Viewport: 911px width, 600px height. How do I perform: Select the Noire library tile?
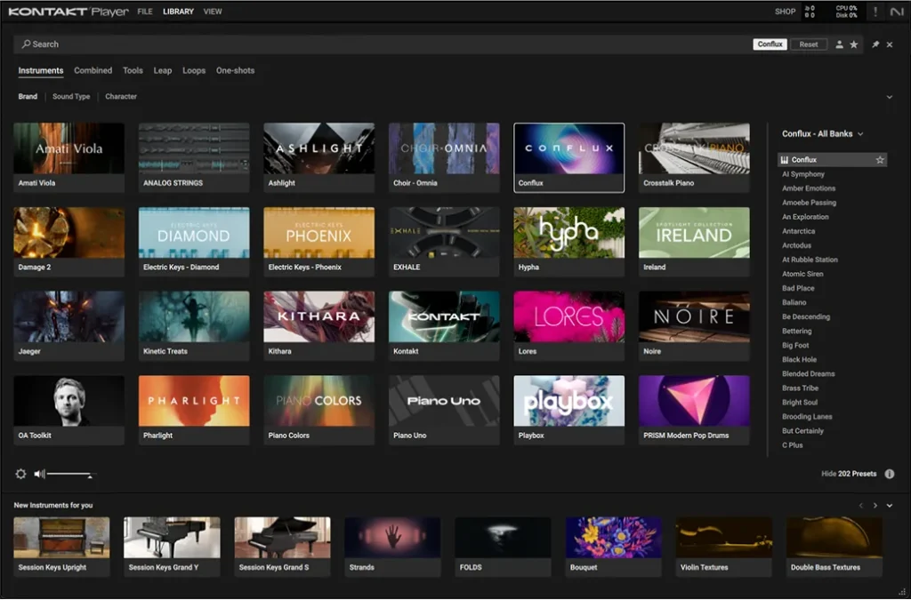694,326
